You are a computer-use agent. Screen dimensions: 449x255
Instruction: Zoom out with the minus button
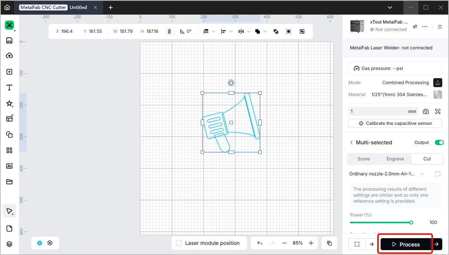[284, 243]
